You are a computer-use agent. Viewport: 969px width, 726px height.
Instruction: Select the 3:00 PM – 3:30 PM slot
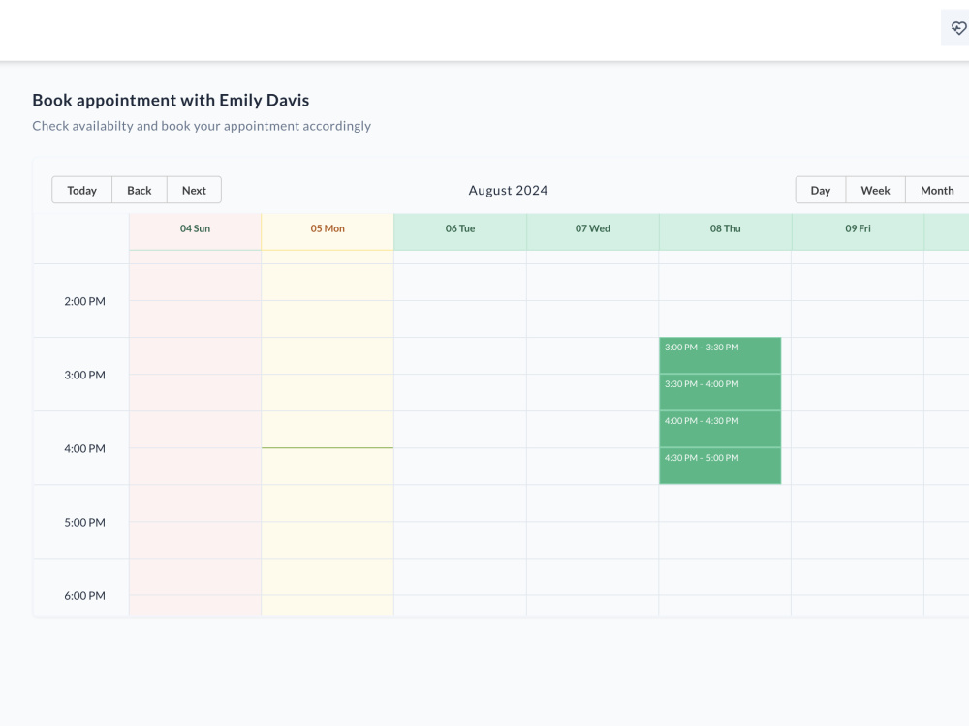(720, 355)
